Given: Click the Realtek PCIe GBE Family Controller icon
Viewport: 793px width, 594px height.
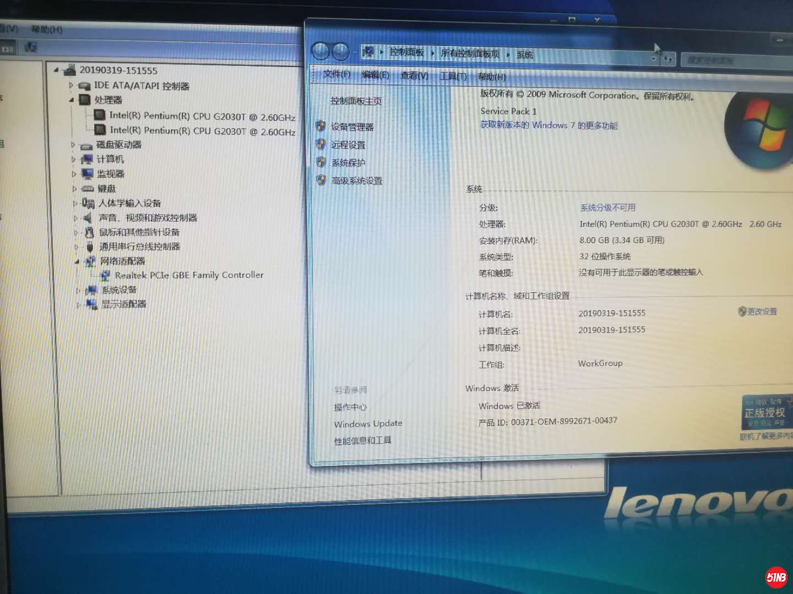Looking at the screenshot, I should click(x=105, y=275).
